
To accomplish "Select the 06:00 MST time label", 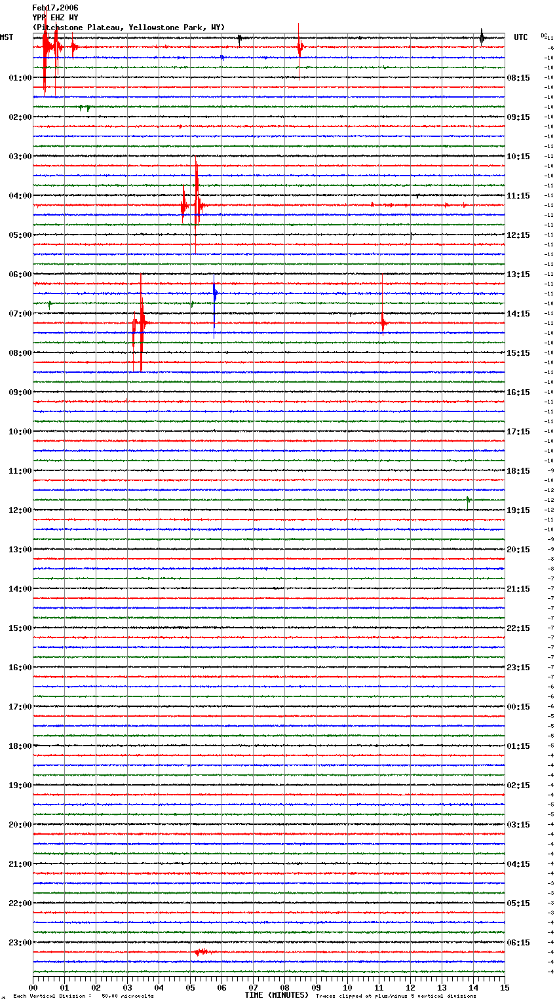I will 20,275.
